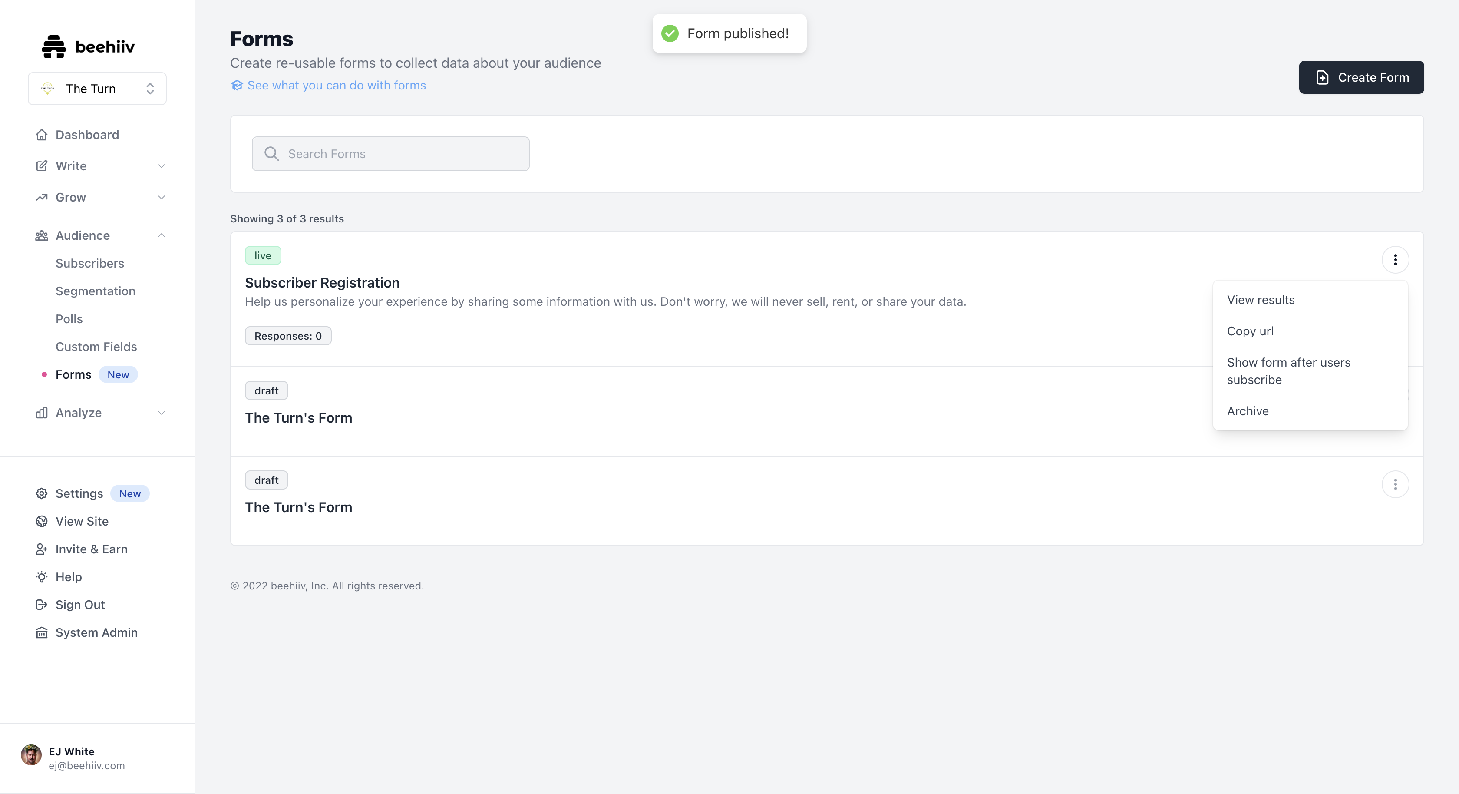Collapse the Audience section chevron
The width and height of the screenshot is (1459, 794).
[162, 236]
